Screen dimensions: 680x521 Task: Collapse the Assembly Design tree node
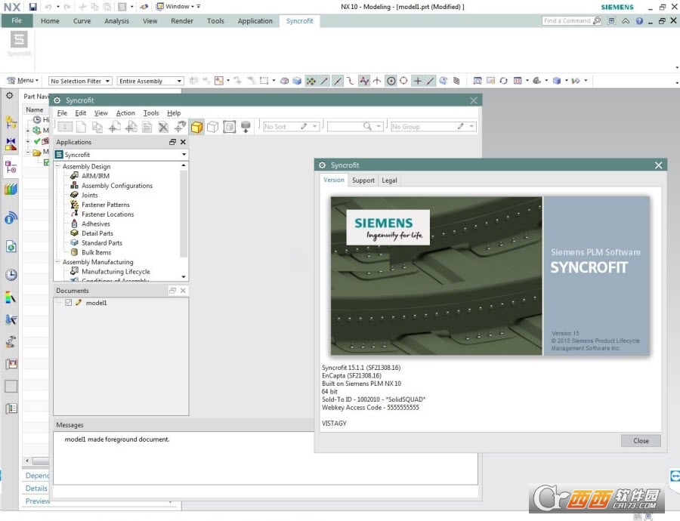click(x=57, y=167)
